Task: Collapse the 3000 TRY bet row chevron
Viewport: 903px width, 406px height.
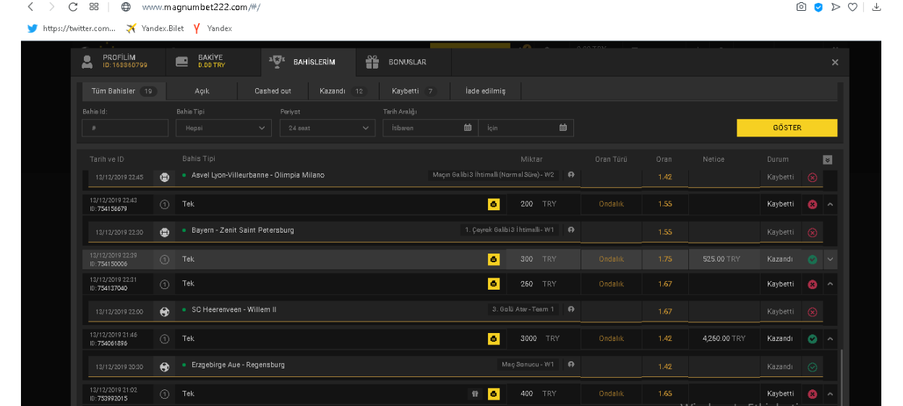Action: pyautogui.click(x=830, y=339)
